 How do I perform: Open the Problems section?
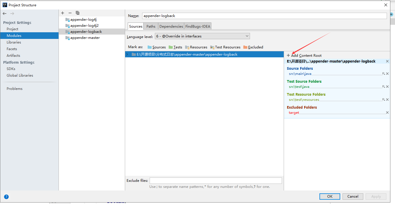[14, 89]
